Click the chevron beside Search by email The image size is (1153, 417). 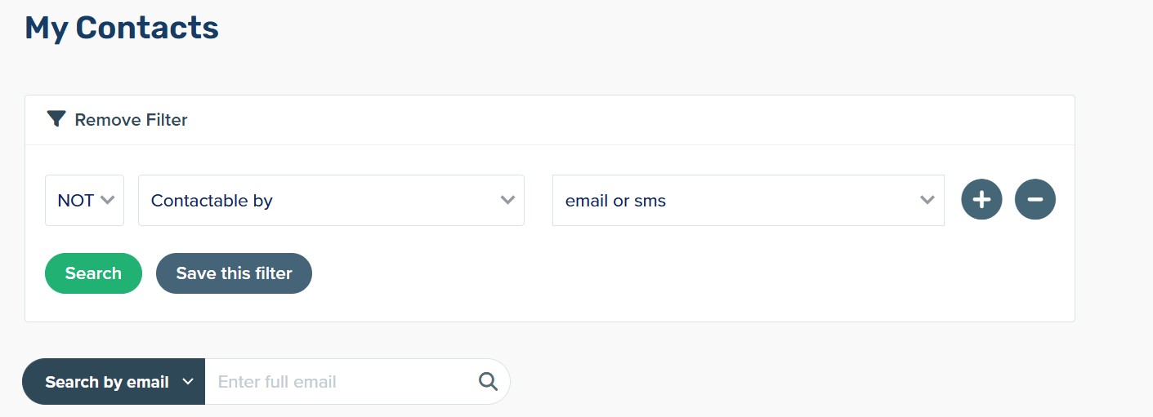pyautogui.click(x=187, y=381)
